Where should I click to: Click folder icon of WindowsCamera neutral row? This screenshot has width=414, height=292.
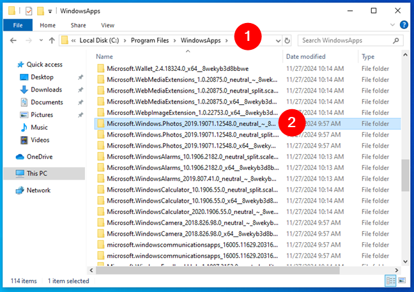point(100,223)
